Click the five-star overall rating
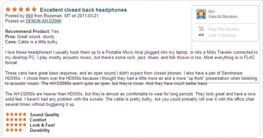 (21, 9)
